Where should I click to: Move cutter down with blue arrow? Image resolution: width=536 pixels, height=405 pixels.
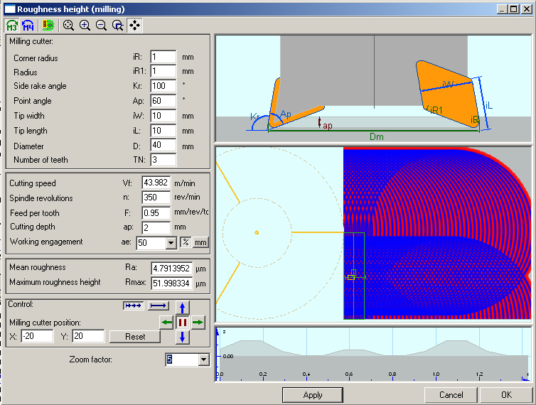click(182, 337)
